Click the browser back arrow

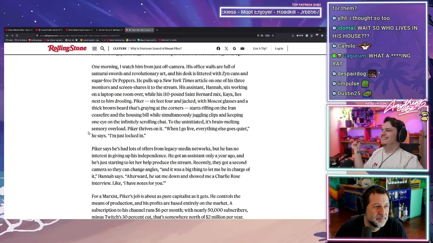coord(7,35)
